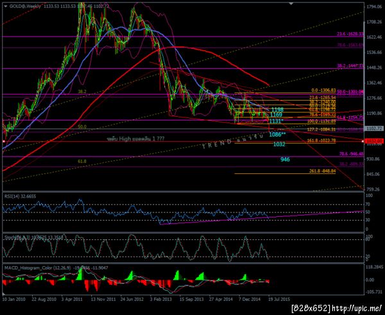Click the 759.26 price scale value
This screenshot has width=385, height=315.
[x=374, y=189]
